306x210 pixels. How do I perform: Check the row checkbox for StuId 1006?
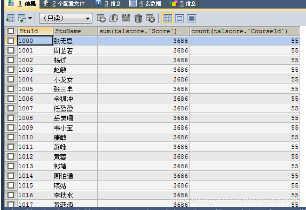[x=11, y=99]
